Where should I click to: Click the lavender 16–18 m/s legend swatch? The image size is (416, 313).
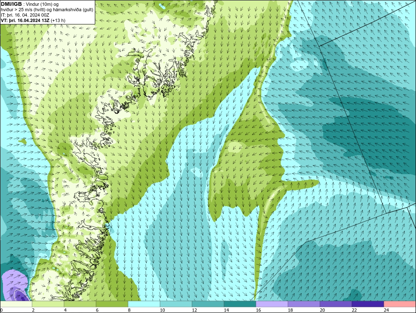pos(272,304)
